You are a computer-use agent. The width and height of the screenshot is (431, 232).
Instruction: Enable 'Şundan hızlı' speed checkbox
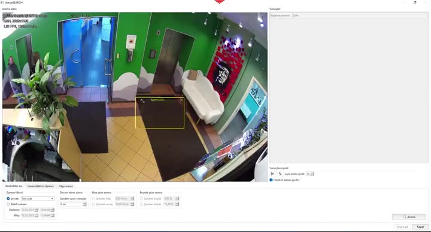coord(94,199)
